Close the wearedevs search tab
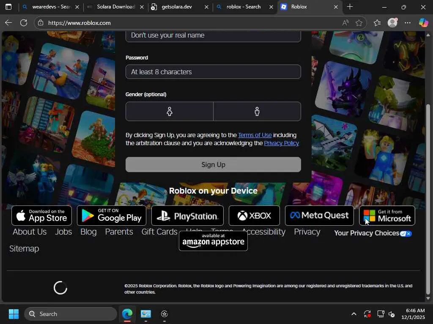433x324 pixels. tap(77, 7)
